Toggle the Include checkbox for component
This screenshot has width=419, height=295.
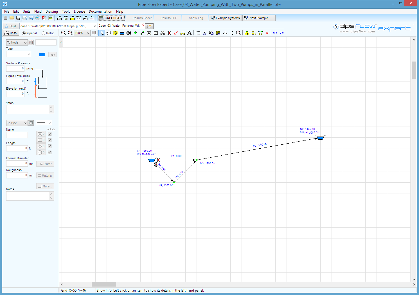[50, 140]
